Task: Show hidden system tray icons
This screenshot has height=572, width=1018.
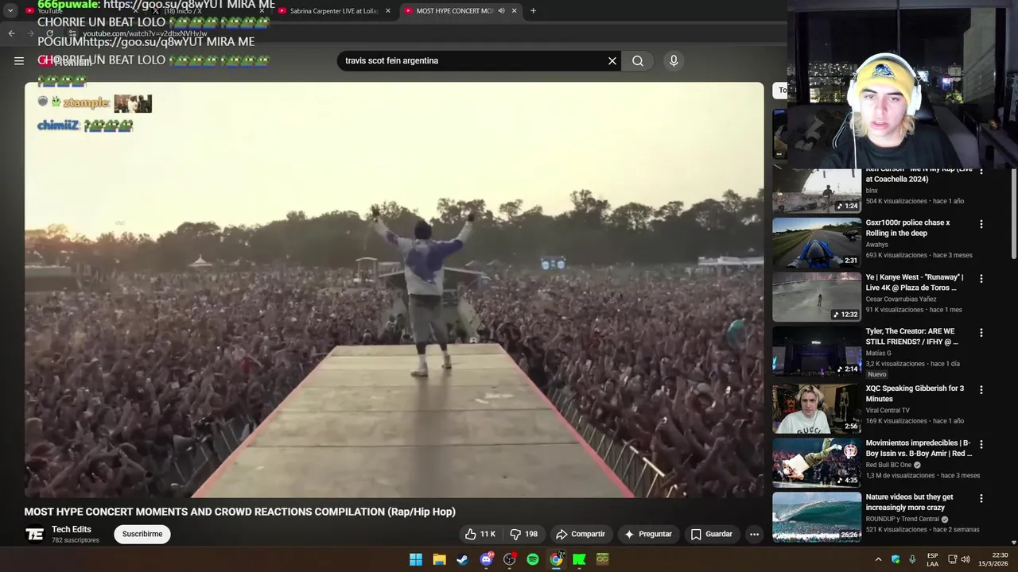Action: 878,559
